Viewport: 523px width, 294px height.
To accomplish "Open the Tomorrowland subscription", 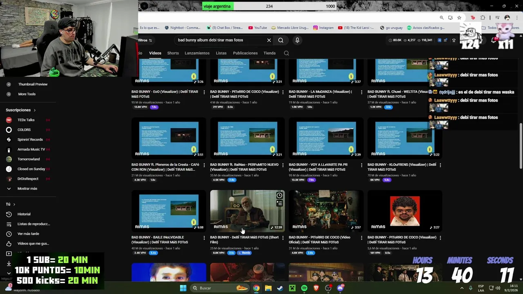I will 28,159.
